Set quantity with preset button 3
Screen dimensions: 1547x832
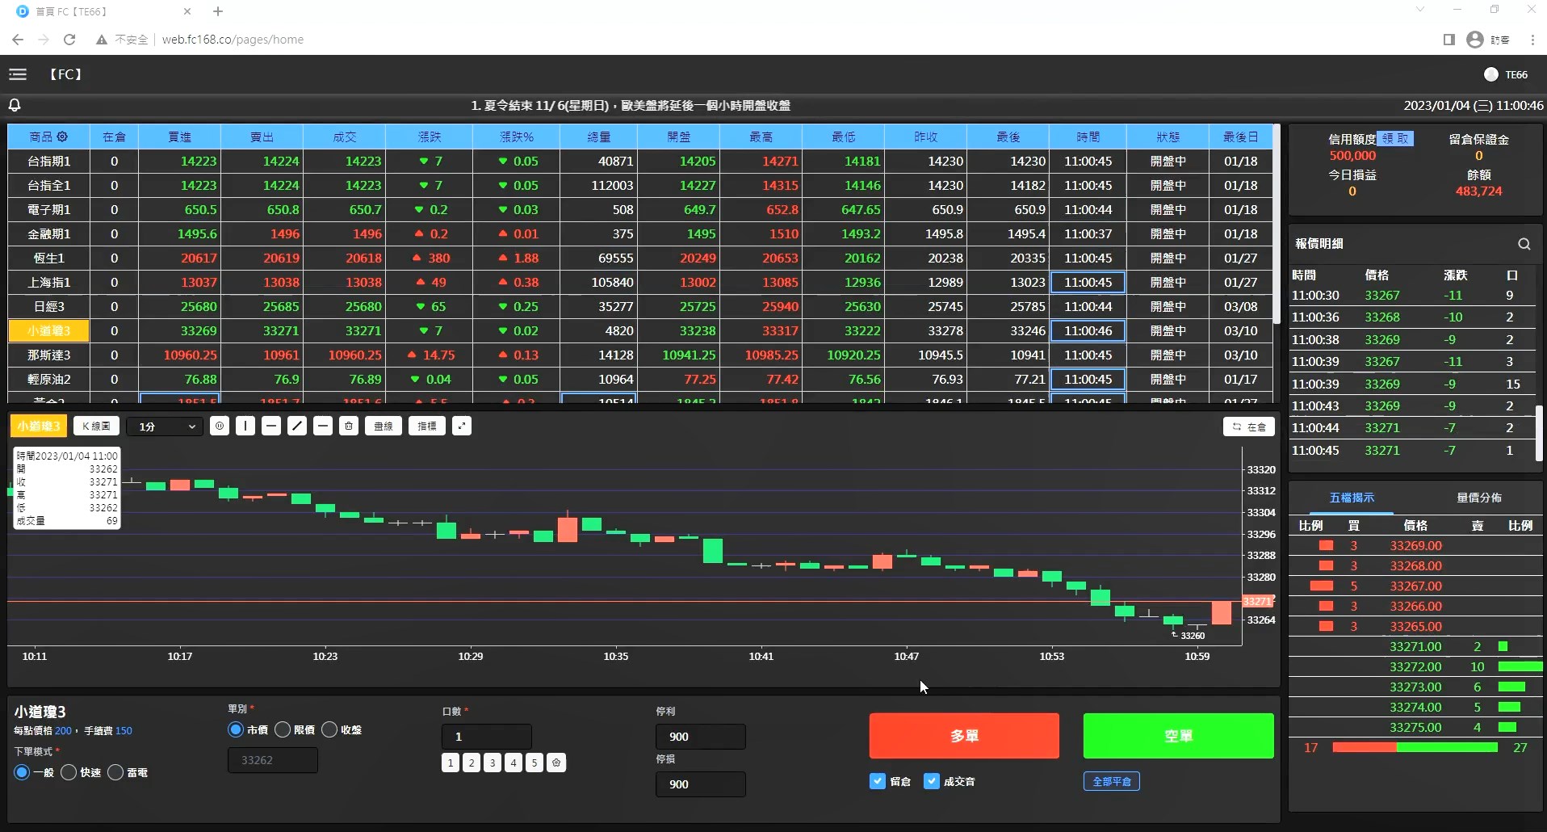click(x=493, y=763)
